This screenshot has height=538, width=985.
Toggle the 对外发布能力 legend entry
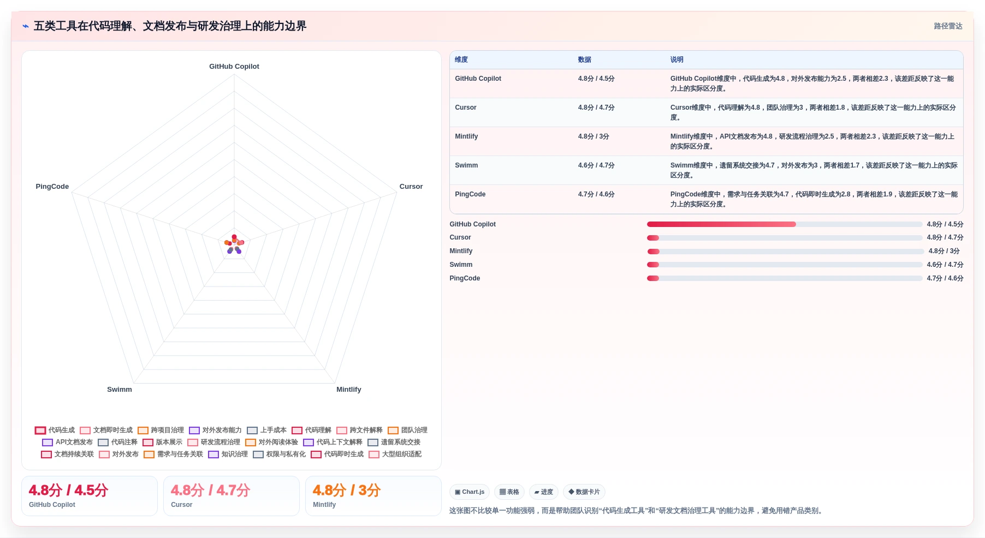point(215,430)
